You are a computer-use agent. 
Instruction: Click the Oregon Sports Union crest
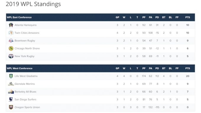[x=11, y=107]
